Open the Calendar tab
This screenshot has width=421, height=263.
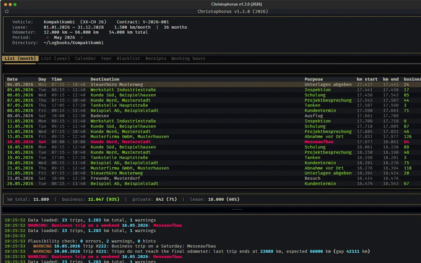pos(85,59)
